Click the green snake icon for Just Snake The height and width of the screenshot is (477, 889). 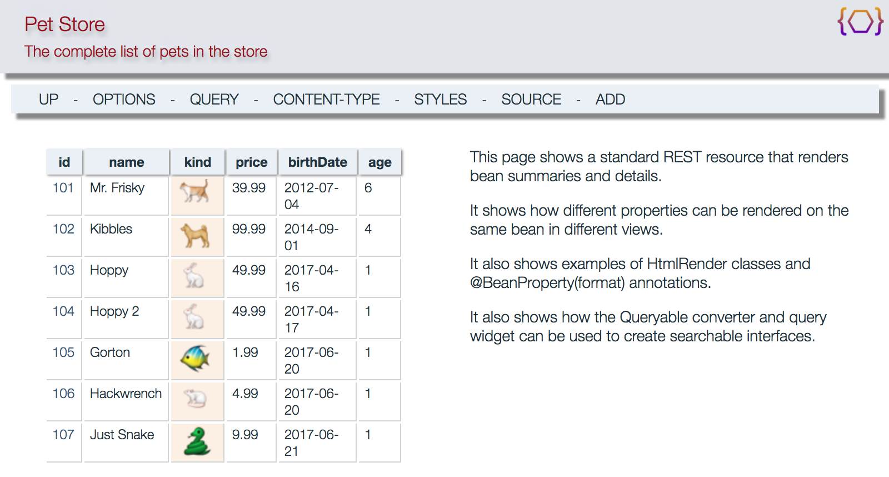tap(196, 441)
